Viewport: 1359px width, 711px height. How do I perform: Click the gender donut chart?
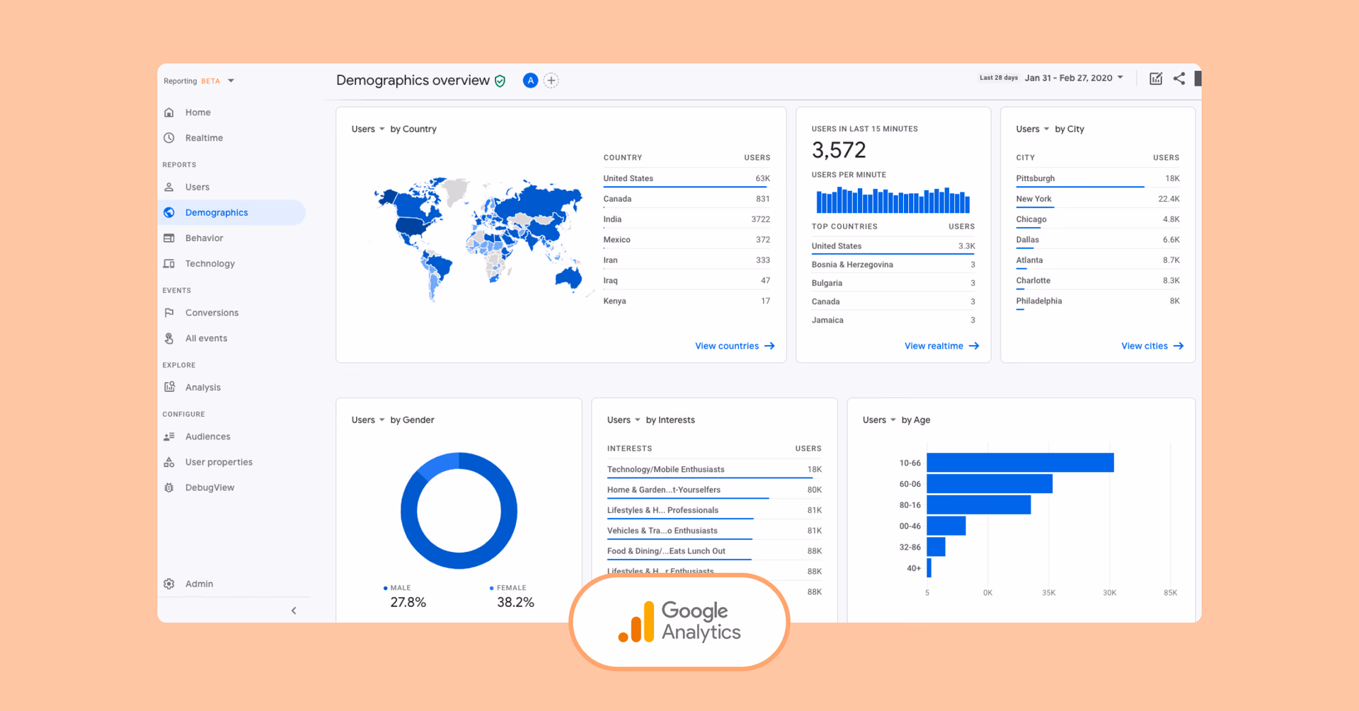[x=459, y=510]
